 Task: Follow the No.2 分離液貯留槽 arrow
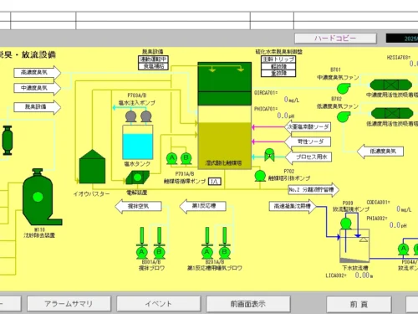tap(313, 190)
